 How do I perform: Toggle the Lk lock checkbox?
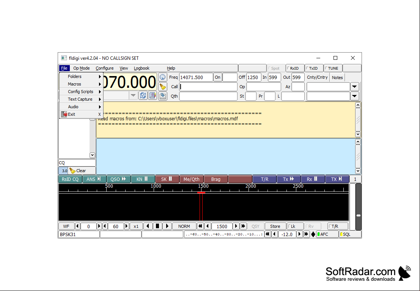point(295,226)
